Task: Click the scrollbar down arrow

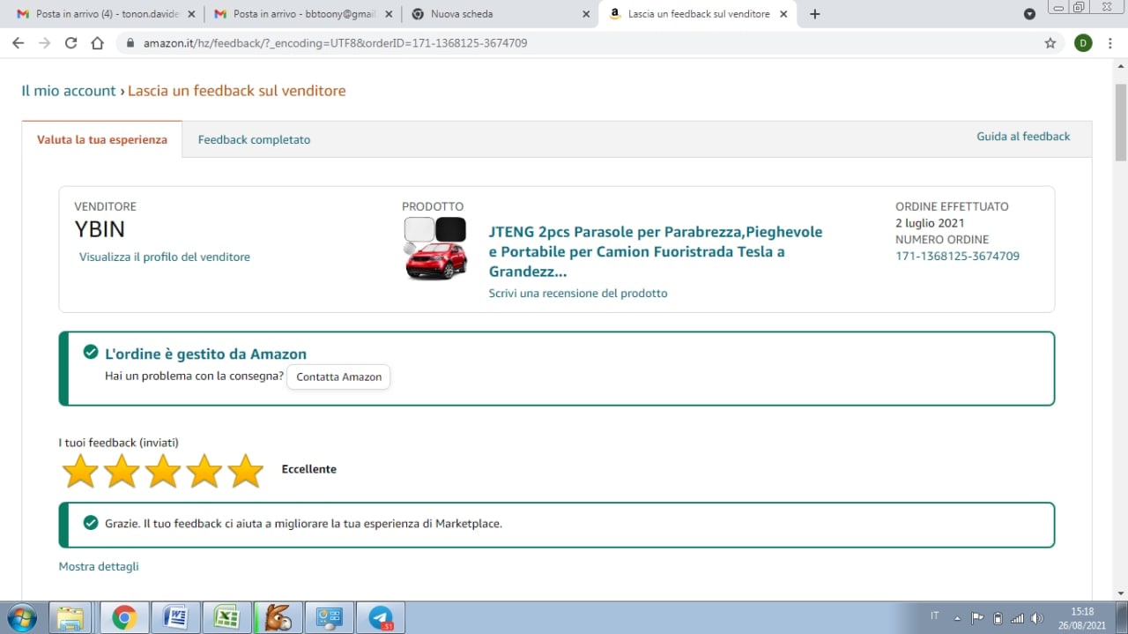Action: [x=1120, y=593]
